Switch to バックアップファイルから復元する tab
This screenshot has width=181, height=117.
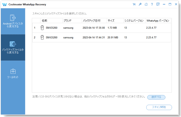click(x=13, y=48)
